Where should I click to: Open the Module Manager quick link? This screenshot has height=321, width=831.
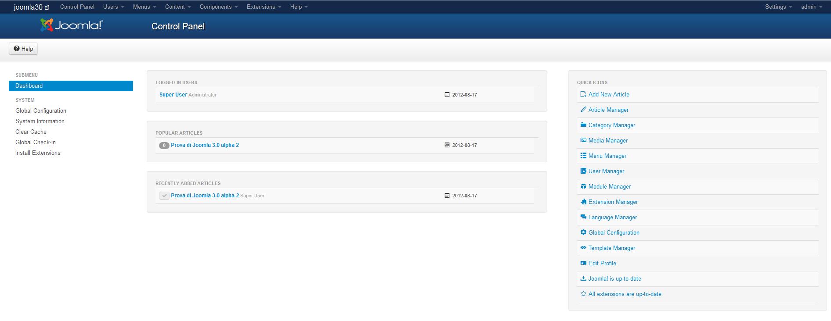pos(610,186)
